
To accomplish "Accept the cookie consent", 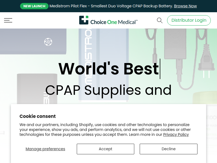I will pos(106,149).
